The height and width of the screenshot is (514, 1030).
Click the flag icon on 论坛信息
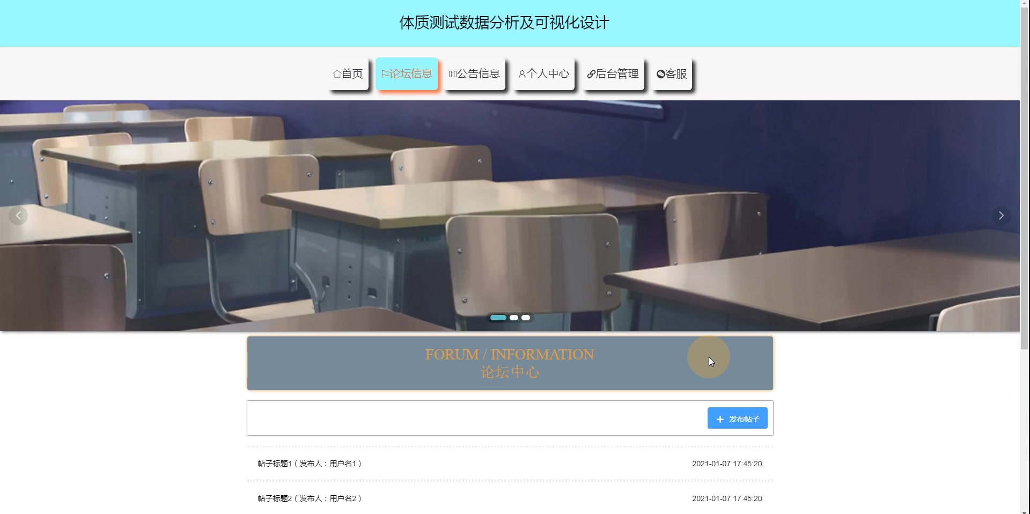[x=384, y=74]
